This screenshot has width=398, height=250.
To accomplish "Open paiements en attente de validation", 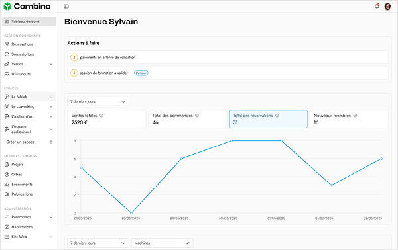I will pos(228,58).
